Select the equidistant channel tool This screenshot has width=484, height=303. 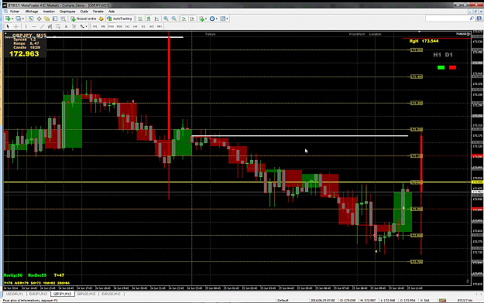tap(50, 26)
